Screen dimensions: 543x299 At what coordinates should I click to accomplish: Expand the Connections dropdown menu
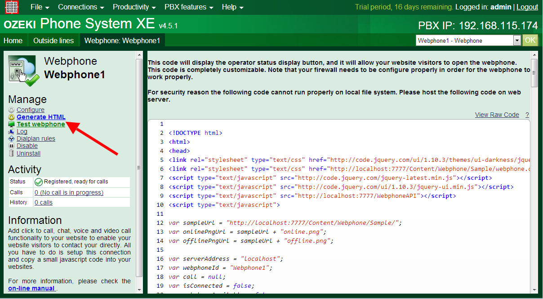click(81, 7)
